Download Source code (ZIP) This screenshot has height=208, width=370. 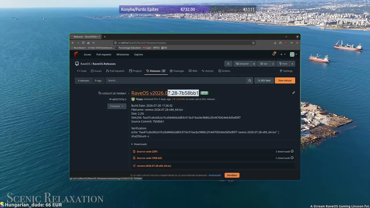tap(147, 151)
